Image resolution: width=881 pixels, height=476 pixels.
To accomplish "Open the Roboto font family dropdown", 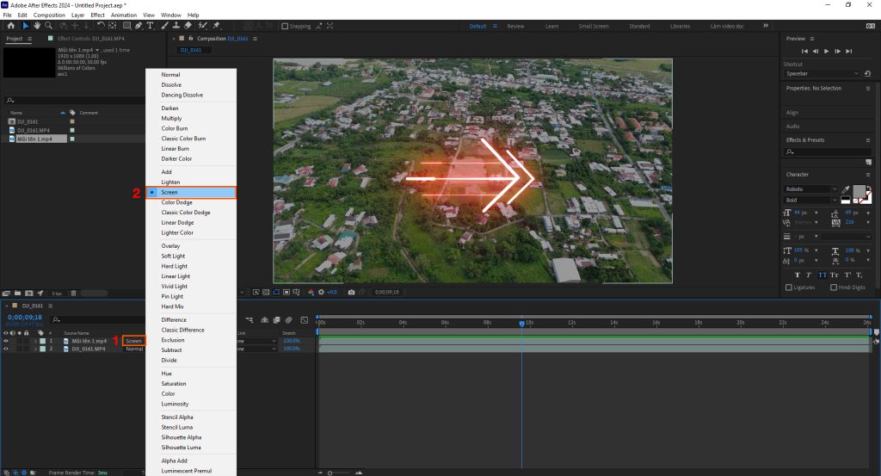I will [810, 189].
